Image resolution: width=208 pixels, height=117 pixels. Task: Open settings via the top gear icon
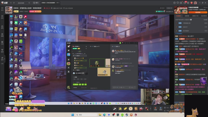click(188, 3)
